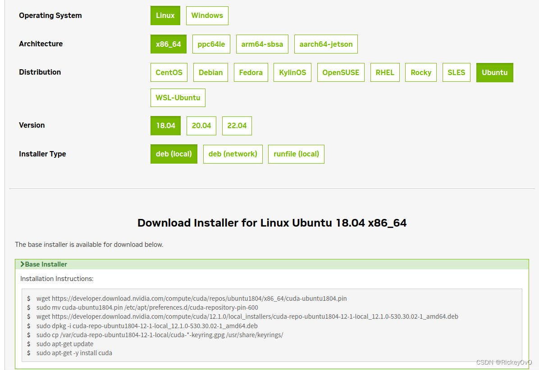Switch the version to 20.04
Screen dimensions: 539x370
(201, 126)
